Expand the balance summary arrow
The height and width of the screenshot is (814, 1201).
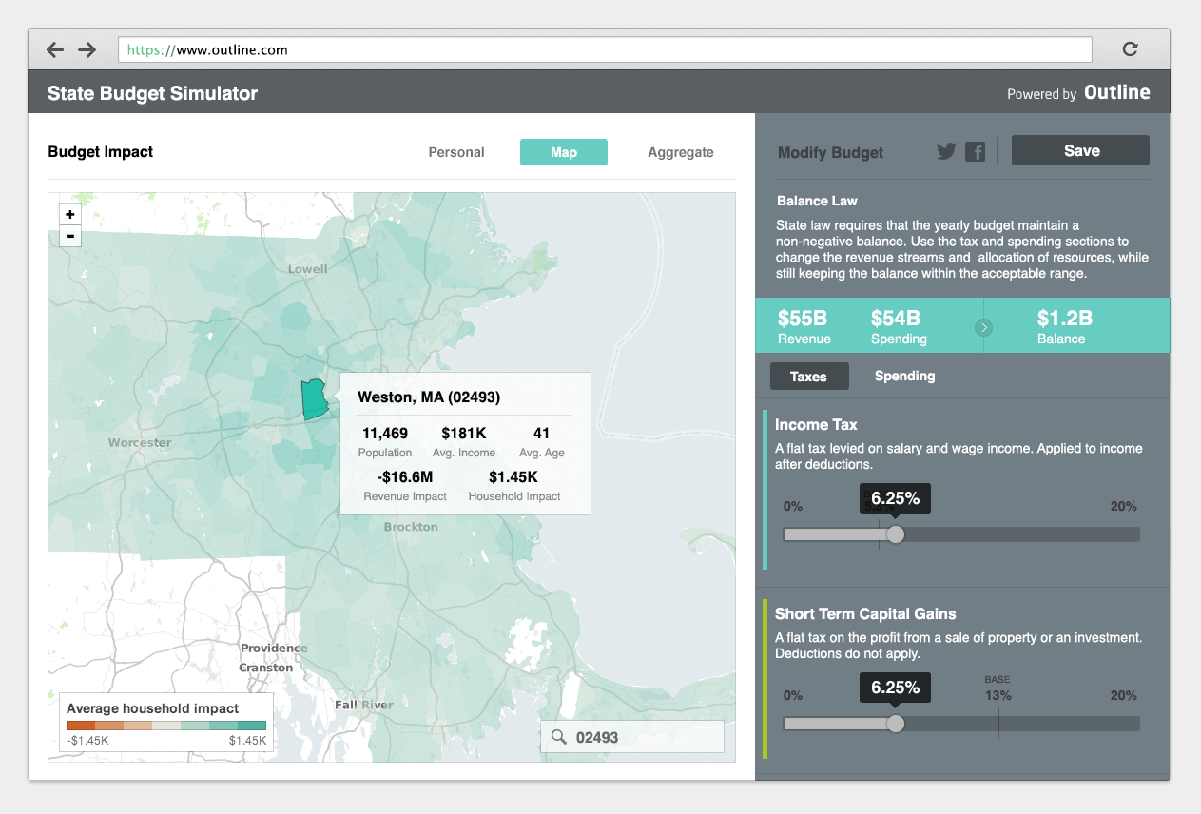[x=984, y=327]
